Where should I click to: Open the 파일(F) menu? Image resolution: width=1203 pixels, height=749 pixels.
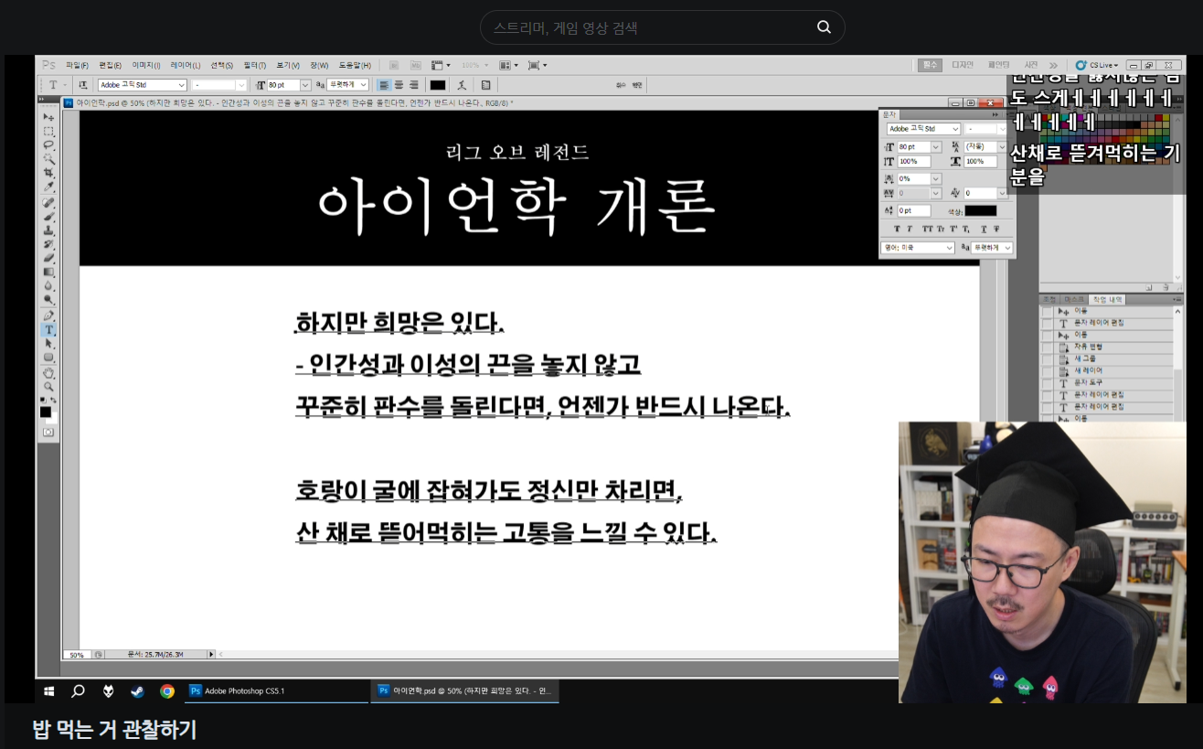(x=78, y=65)
